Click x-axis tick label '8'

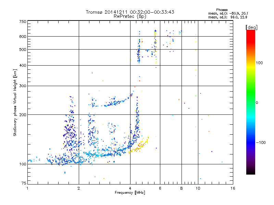182,188
